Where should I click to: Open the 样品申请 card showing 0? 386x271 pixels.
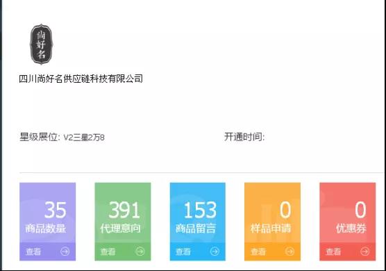272,222
